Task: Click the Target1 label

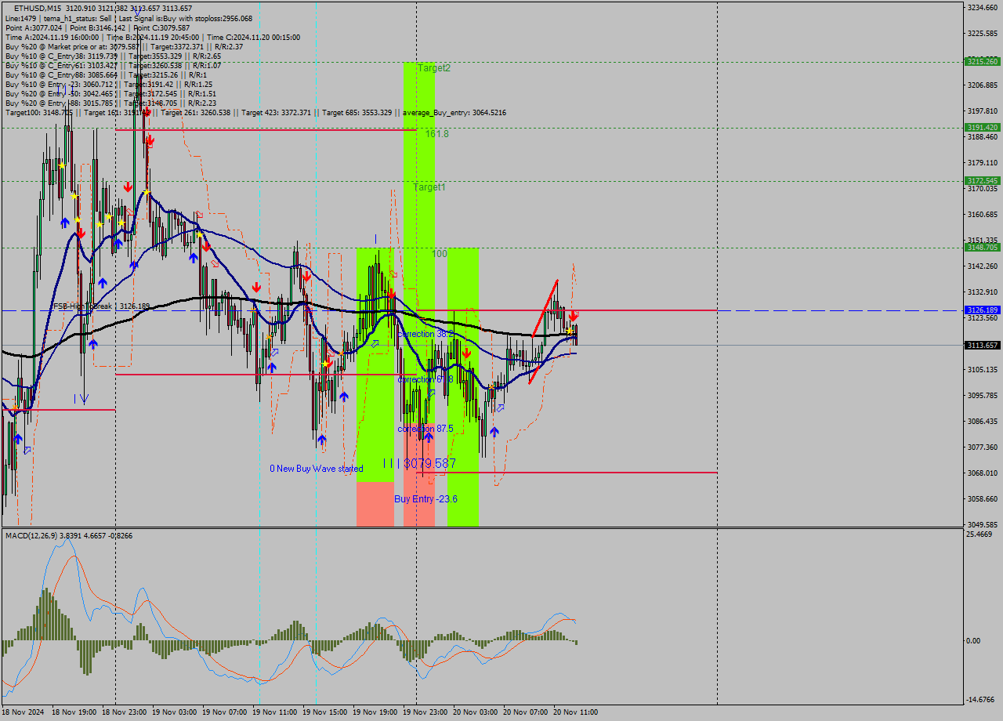Action: [x=429, y=187]
